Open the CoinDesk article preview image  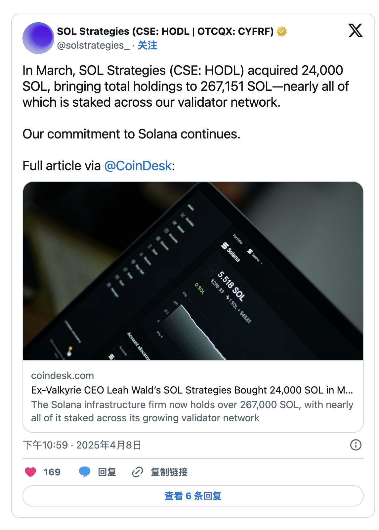click(x=193, y=271)
